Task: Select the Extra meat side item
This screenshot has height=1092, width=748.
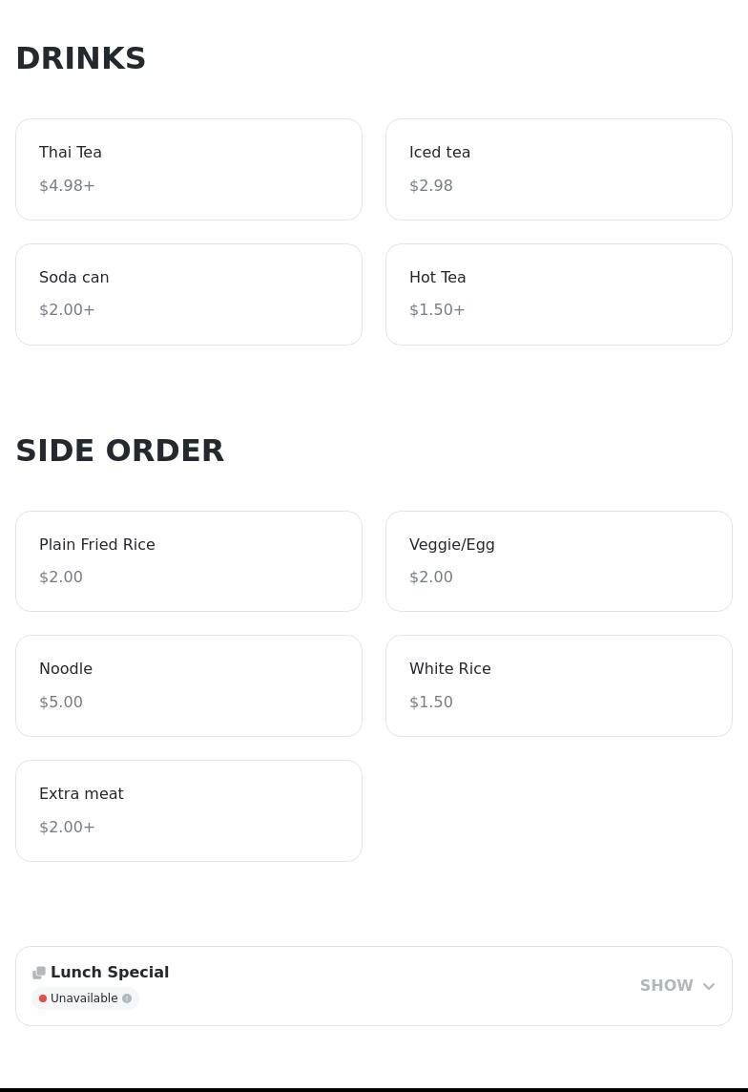Action: tap(189, 810)
